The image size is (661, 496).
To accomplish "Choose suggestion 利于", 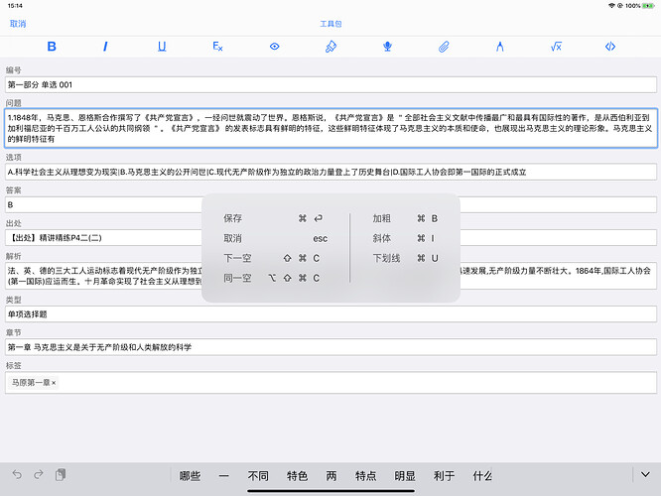I will point(444,476).
